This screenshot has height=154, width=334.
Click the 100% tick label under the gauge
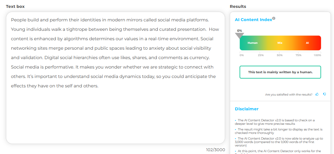[317, 55]
